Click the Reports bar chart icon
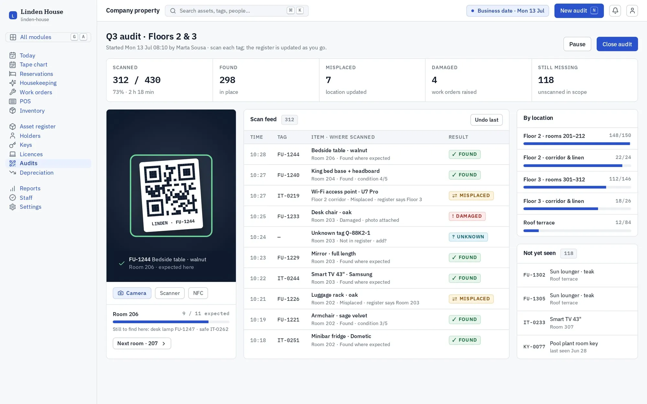647x404 pixels. [x=13, y=188]
